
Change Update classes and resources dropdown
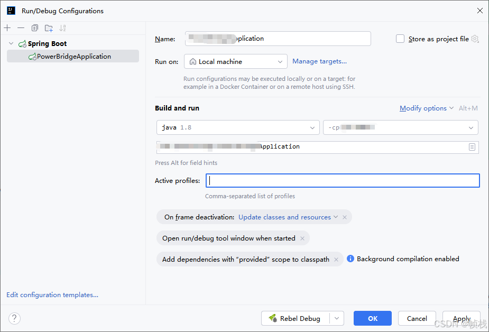(x=288, y=217)
